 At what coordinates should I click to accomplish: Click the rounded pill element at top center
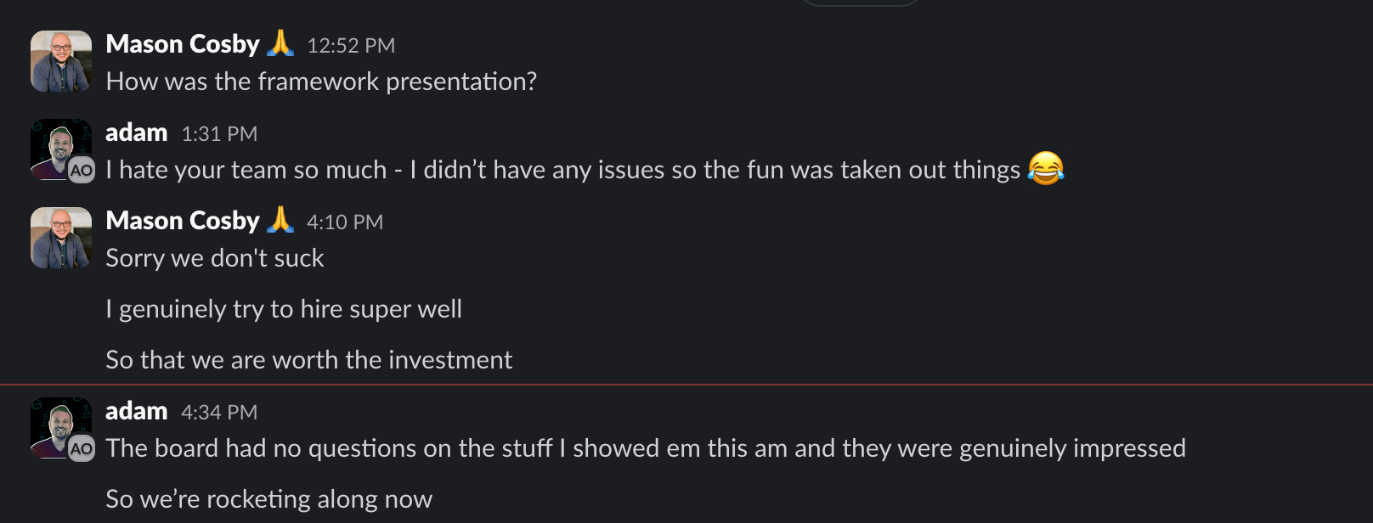click(x=860, y=3)
